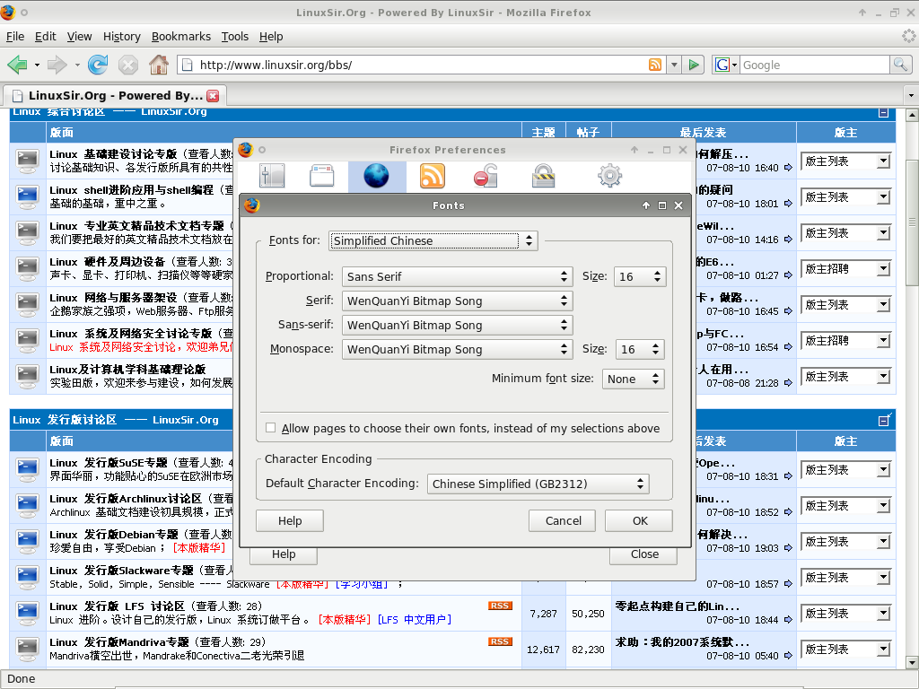
Task: Click the green Go arrow beside the address bar
Action: [x=694, y=65]
